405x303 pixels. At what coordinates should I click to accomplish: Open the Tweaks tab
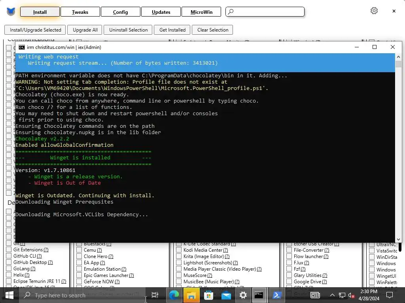(80, 12)
